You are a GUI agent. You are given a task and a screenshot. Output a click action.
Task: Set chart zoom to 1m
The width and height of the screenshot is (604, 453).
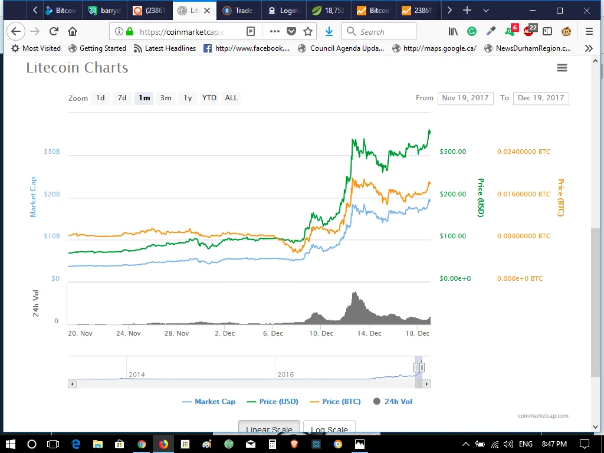tap(144, 98)
